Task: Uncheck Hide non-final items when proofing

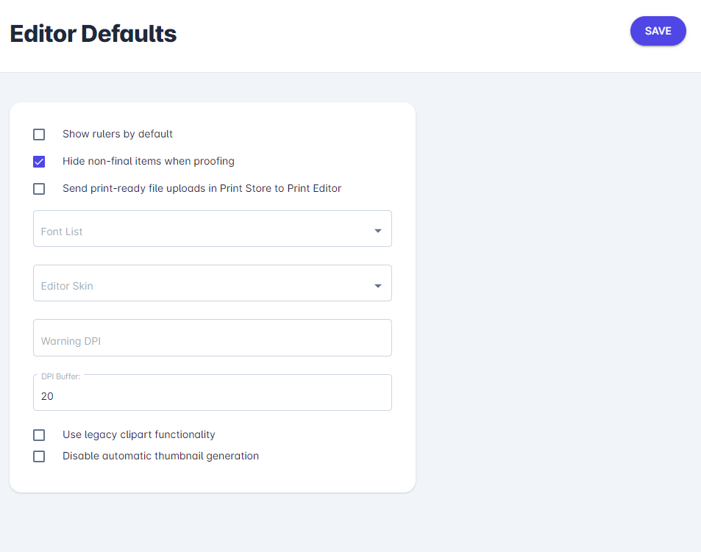Action: tap(39, 162)
